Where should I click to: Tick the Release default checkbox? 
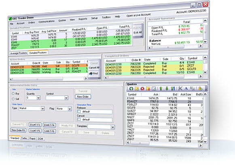(x=79, y=111)
